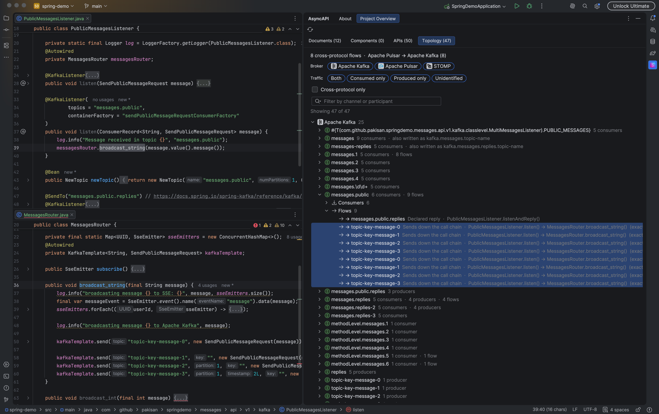Image resolution: width=659 pixels, height=414 pixels.
Task: Toggle read-only lock in status bar
Action: point(638,410)
